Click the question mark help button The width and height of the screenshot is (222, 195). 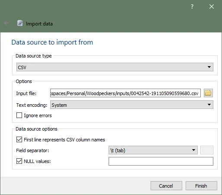coord(192,6)
